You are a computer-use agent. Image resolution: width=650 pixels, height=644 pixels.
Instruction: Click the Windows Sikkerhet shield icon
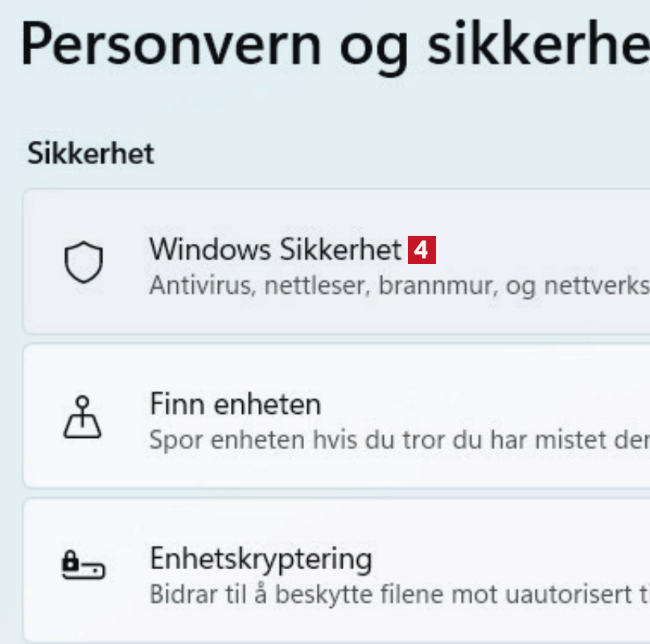(84, 263)
